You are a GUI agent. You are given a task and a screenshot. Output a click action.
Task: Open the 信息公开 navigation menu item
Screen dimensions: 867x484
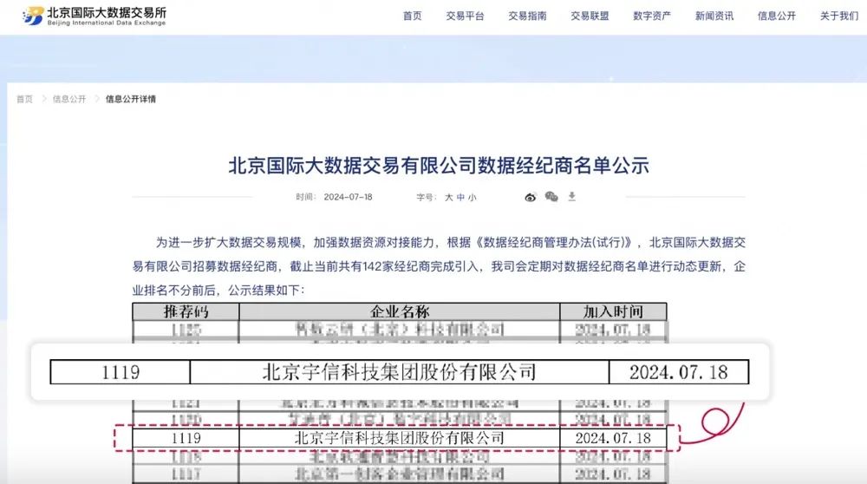click(x=776, y=16)
